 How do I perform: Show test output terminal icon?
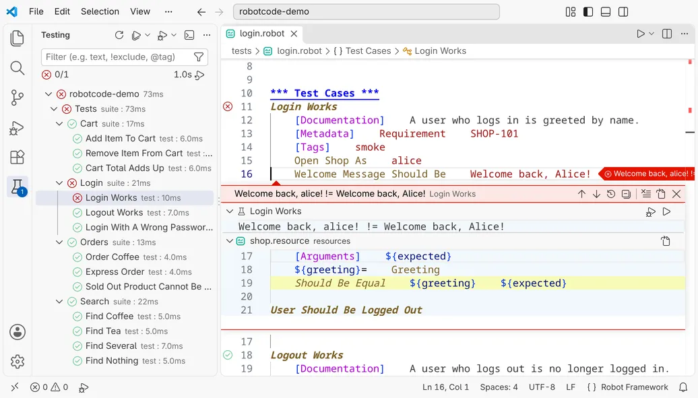tap(189, 35)
